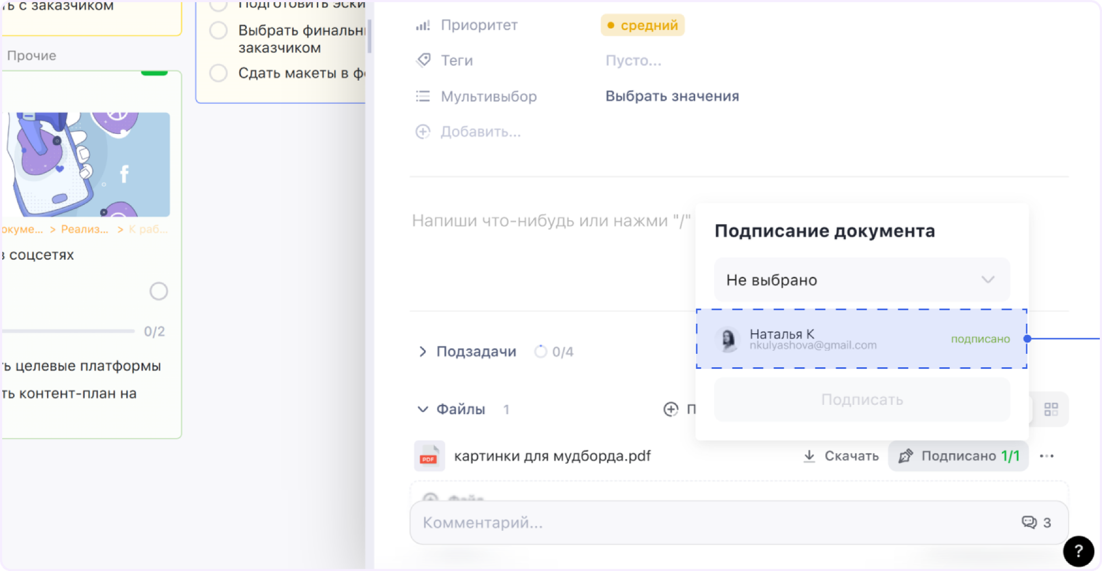Click the pen signature icon on Подписано
The image size is (1102, 571).
pos(905,456)
